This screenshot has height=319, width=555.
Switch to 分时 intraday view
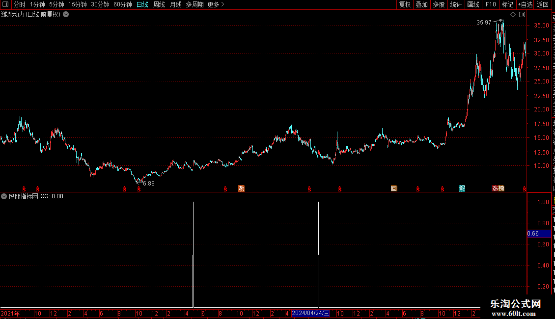[x=20, y=4]
